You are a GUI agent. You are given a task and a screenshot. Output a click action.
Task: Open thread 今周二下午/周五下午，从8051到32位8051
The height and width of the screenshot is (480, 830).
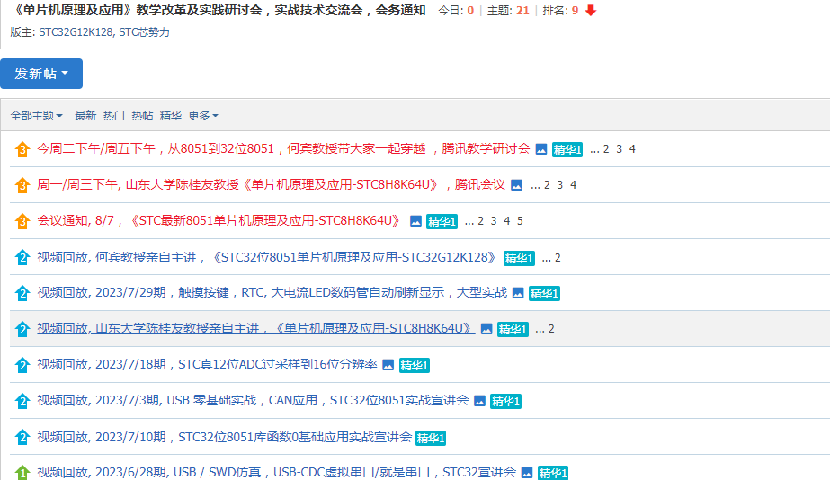(x=284, y=148)
